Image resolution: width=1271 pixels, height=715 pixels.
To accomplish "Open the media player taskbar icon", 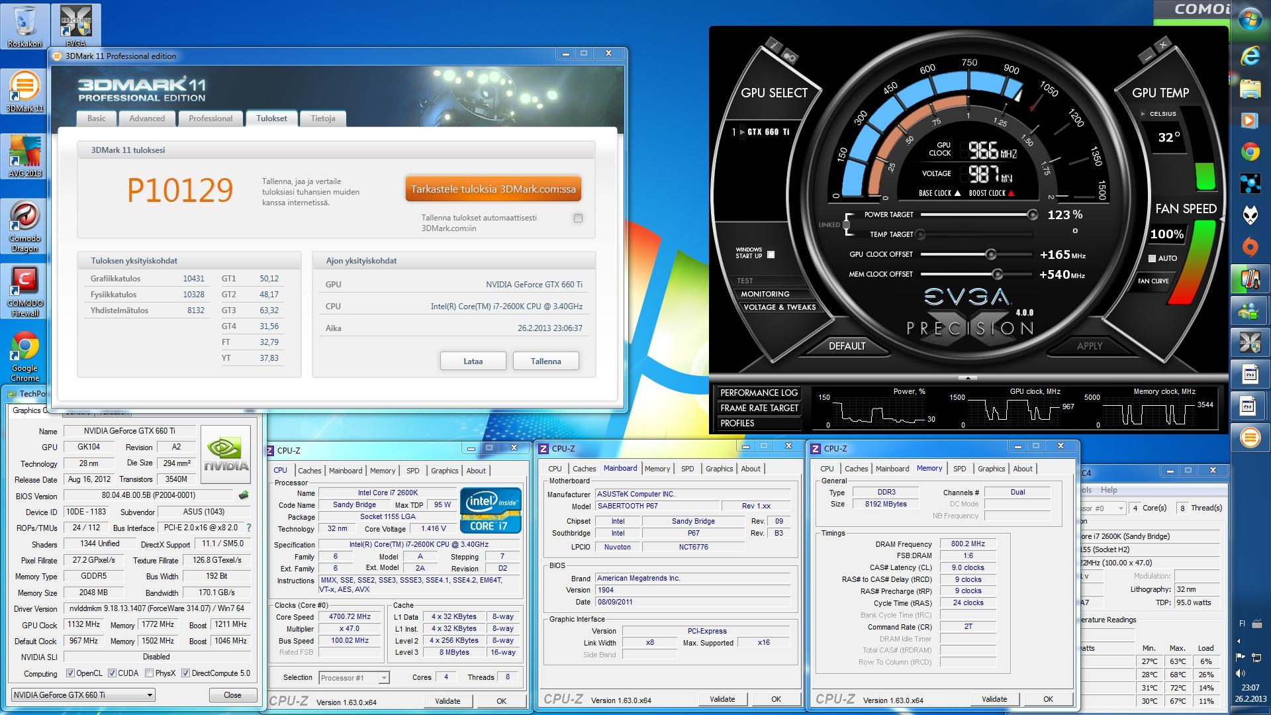I will coord(1250,120).
